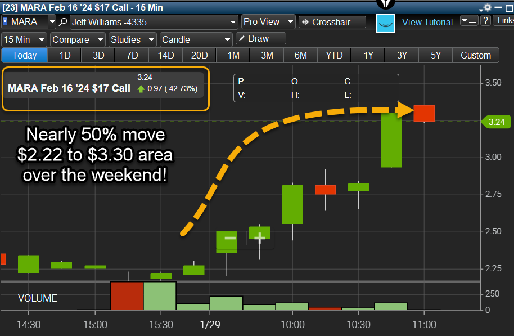Click MARA Feb 16 '24 $17 Call label

69,88
